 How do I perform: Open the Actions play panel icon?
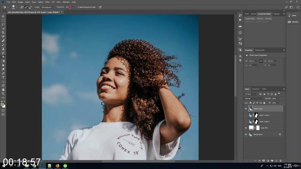click(240, 20)
